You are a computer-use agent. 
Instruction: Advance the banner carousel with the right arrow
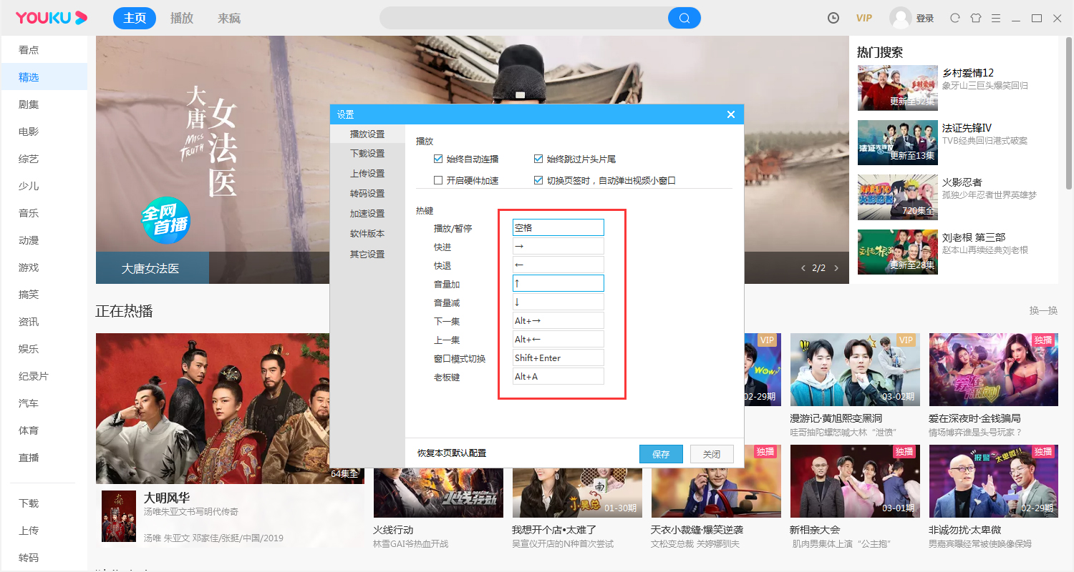coord(836,267)
